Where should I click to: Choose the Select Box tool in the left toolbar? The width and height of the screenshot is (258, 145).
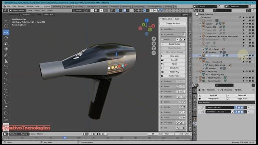(6, 21)
